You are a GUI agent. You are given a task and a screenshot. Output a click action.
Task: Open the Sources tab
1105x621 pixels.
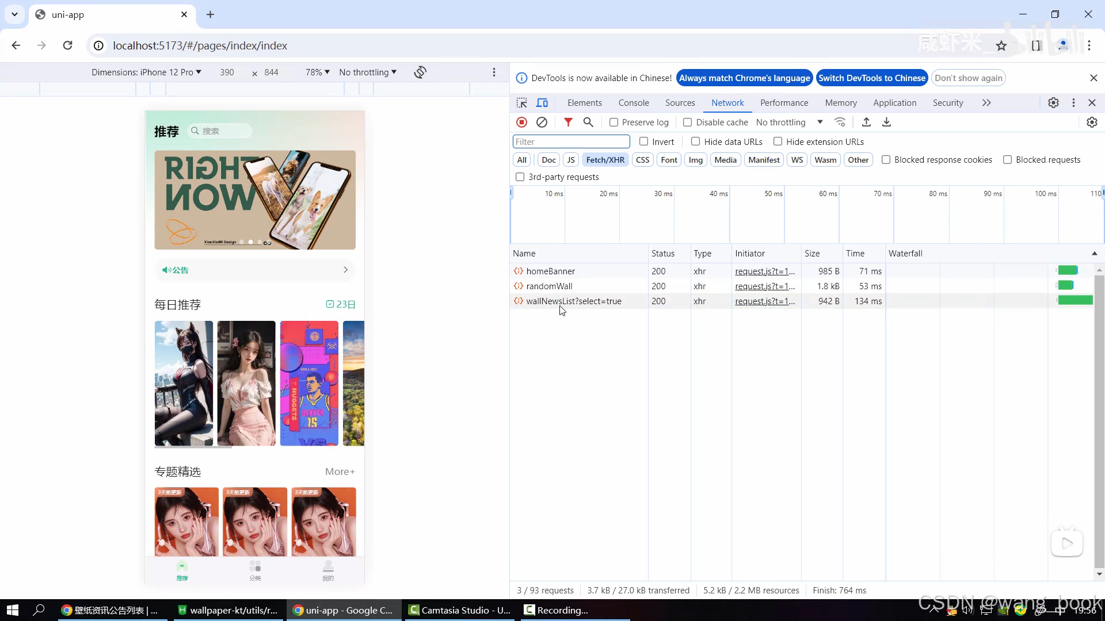680,103
